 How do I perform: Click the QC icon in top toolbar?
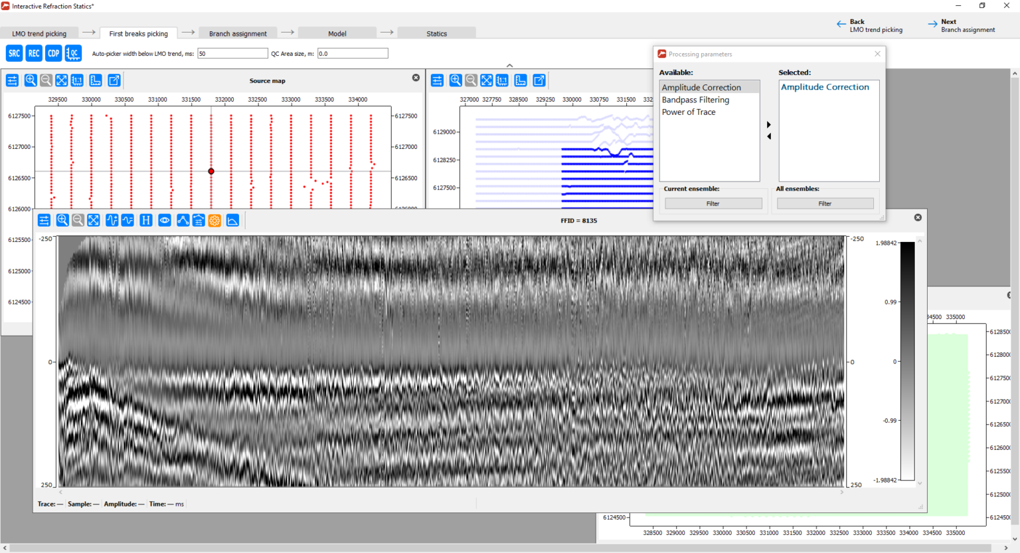tap(73, 53)
